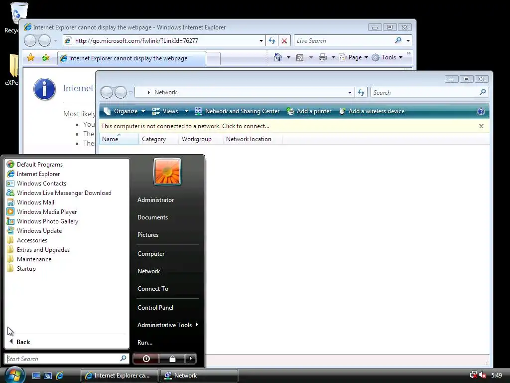Click the Home icon in the IE toolbar
The image size is (510, 383).
tap(278, 57)
